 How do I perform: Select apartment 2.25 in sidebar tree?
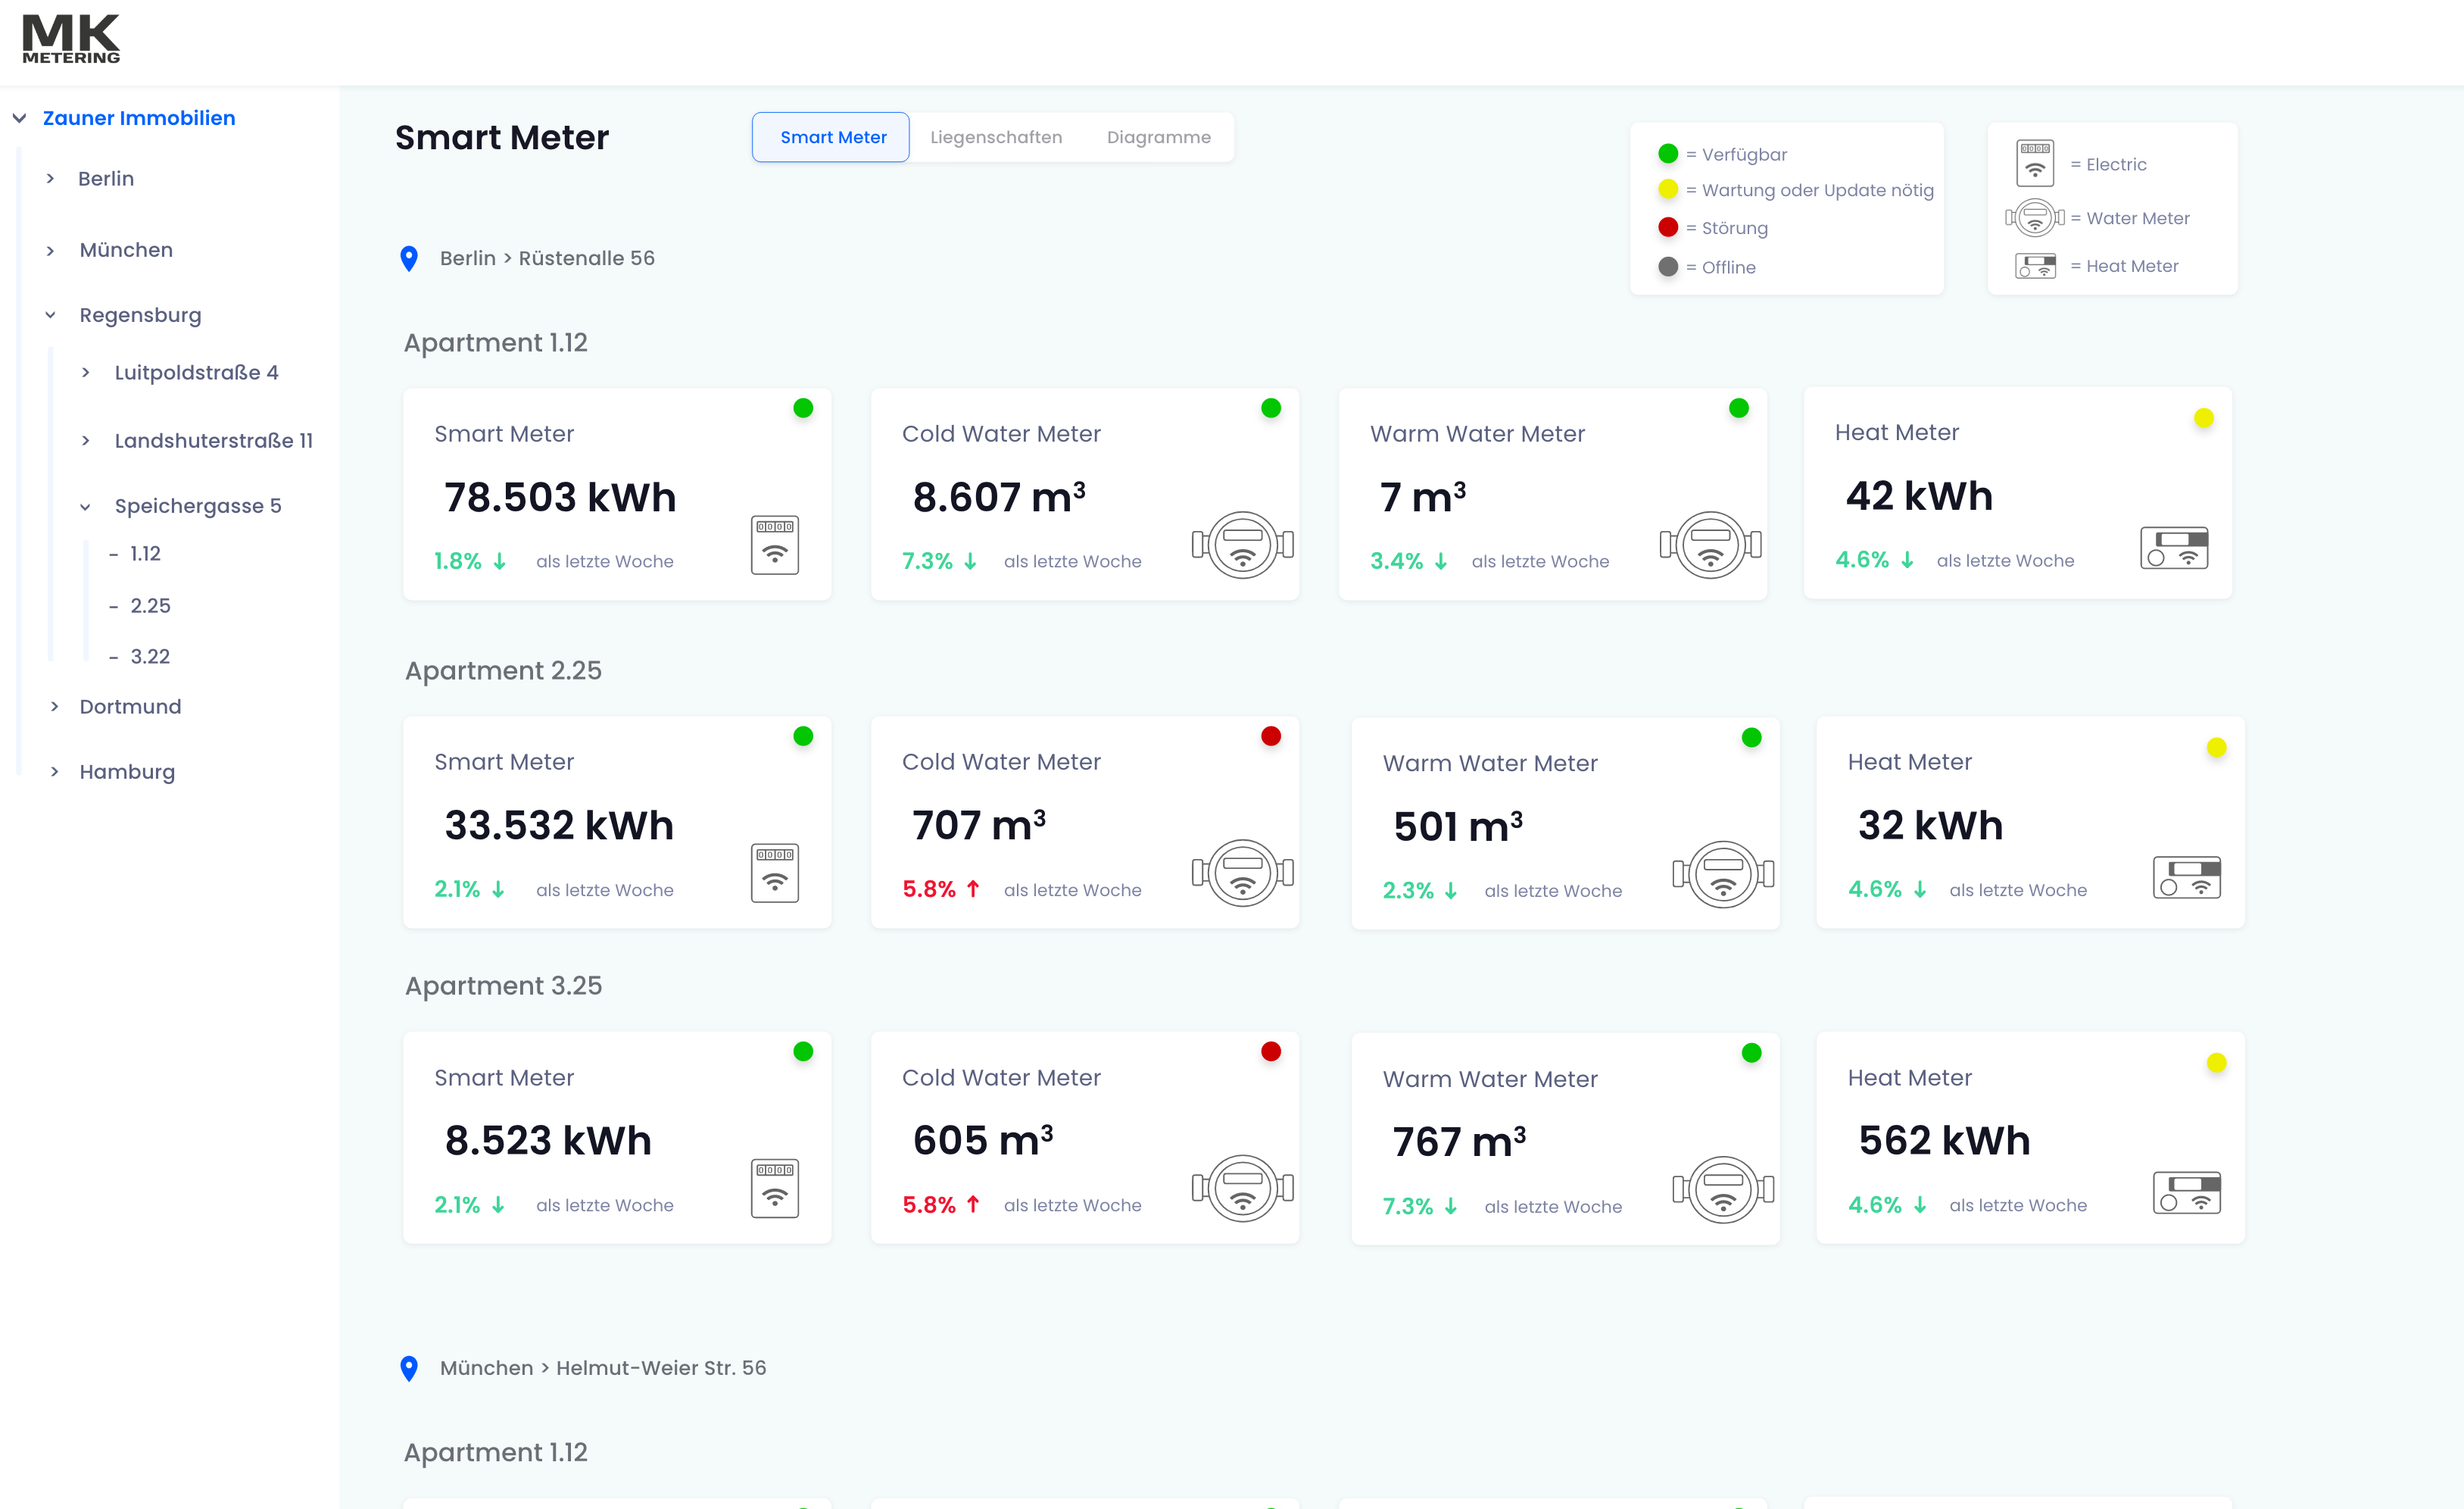click(150, 605)
